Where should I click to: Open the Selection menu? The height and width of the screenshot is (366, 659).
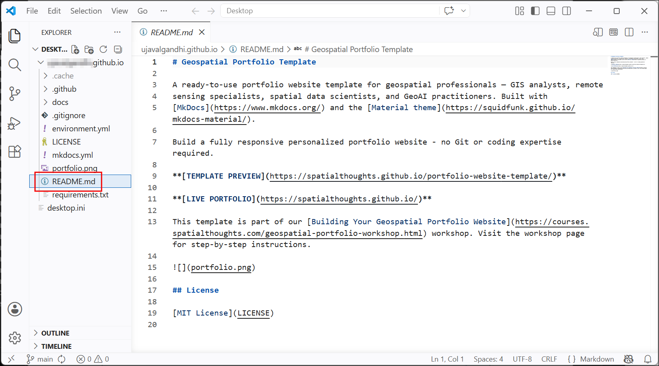(x=86, y=11)
